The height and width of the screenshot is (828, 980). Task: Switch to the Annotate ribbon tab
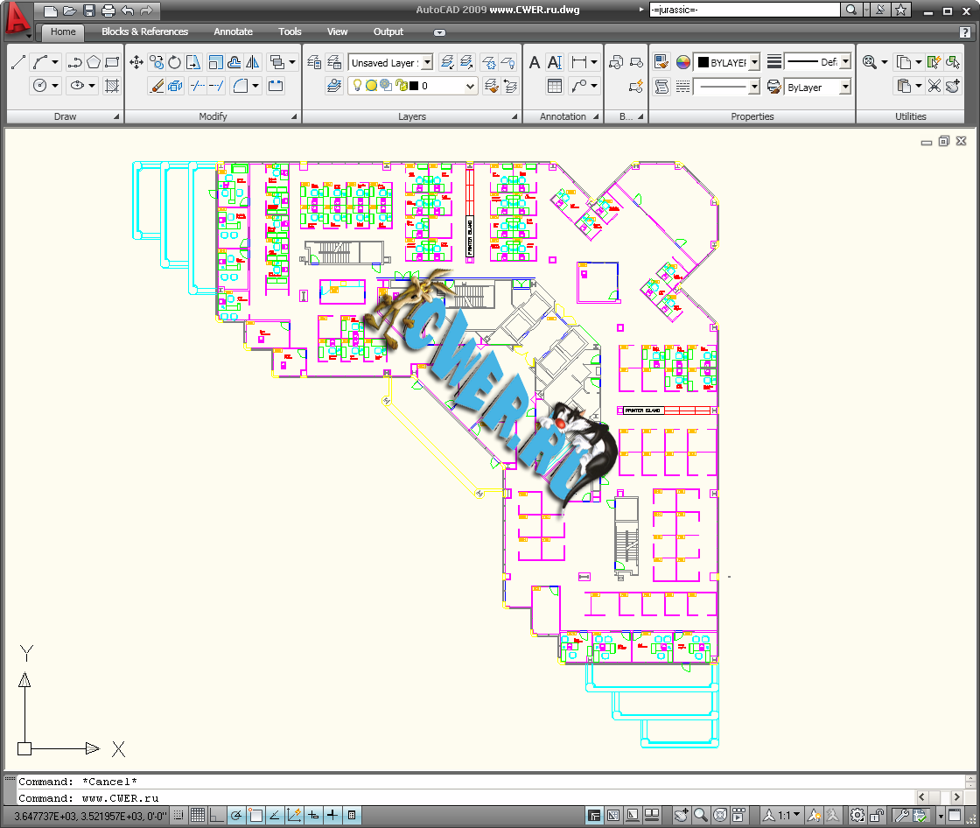[x=233, y=32]
